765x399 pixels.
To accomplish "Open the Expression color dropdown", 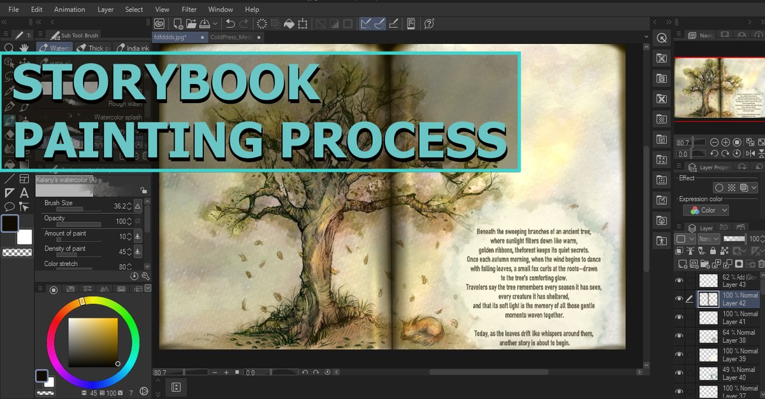I will (706, 210).
